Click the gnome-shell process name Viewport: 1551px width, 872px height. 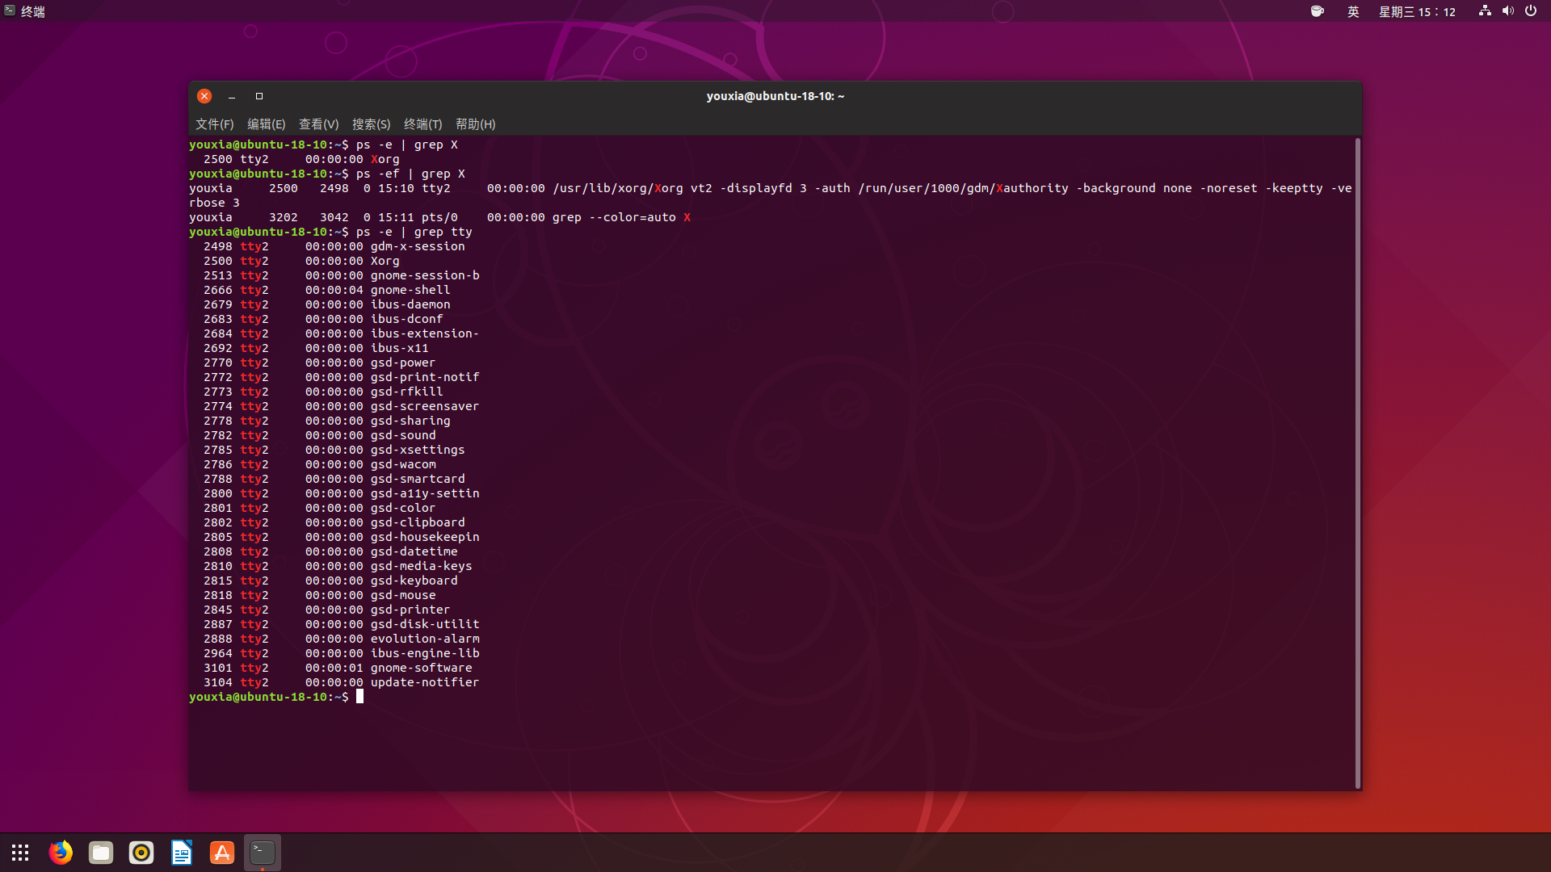[410, 290]
